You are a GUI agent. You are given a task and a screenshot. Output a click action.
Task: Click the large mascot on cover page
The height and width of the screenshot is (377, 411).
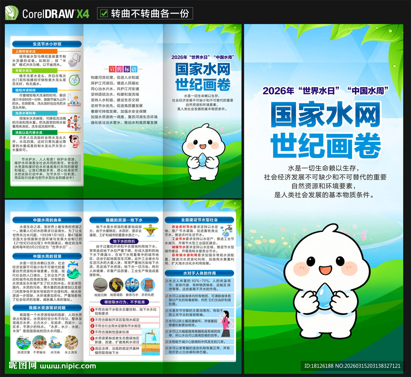pos(327,282)
